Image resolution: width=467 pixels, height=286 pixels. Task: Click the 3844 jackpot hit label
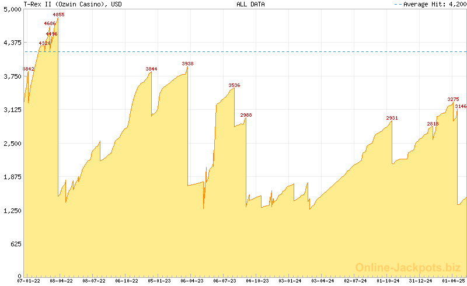click(151, 69)
